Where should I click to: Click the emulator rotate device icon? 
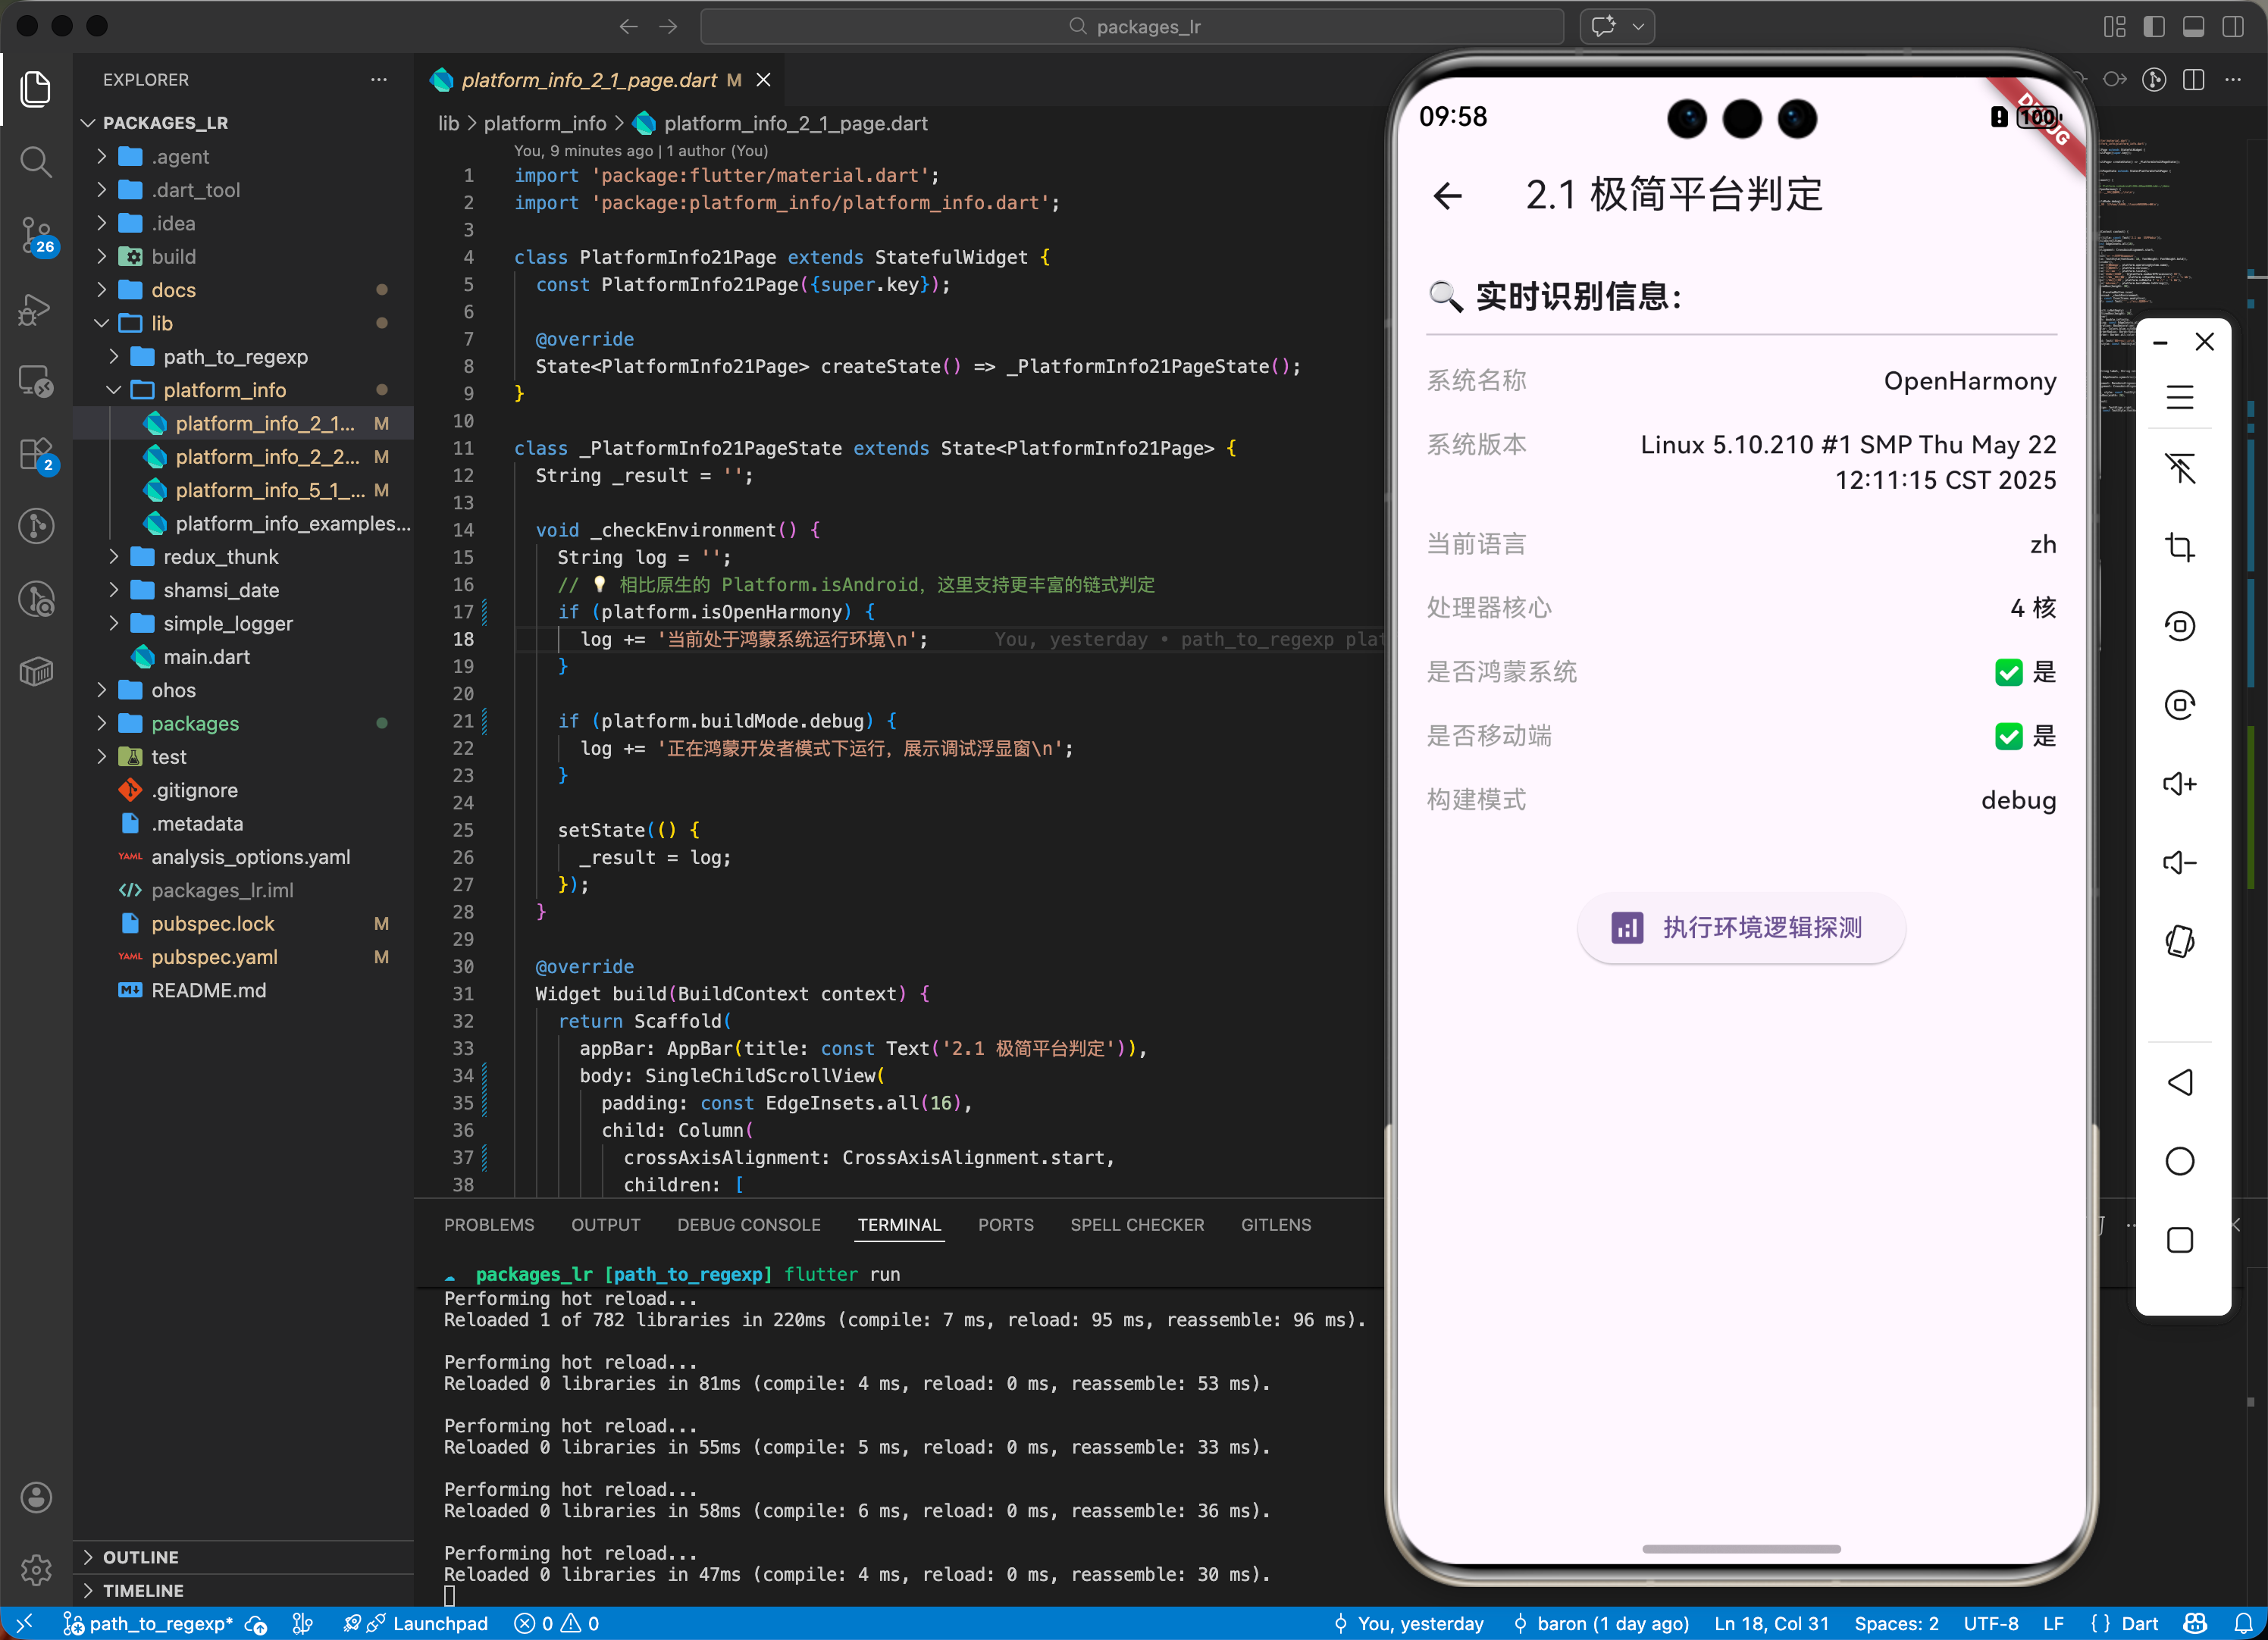(2179, 941)
